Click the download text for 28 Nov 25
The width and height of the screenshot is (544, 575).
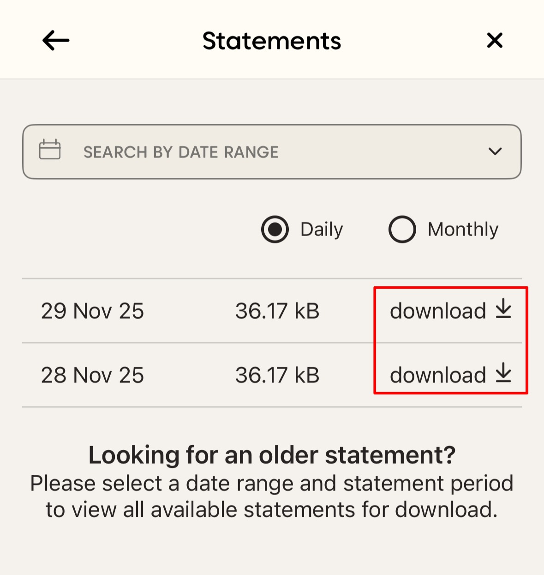pos(438,375)
